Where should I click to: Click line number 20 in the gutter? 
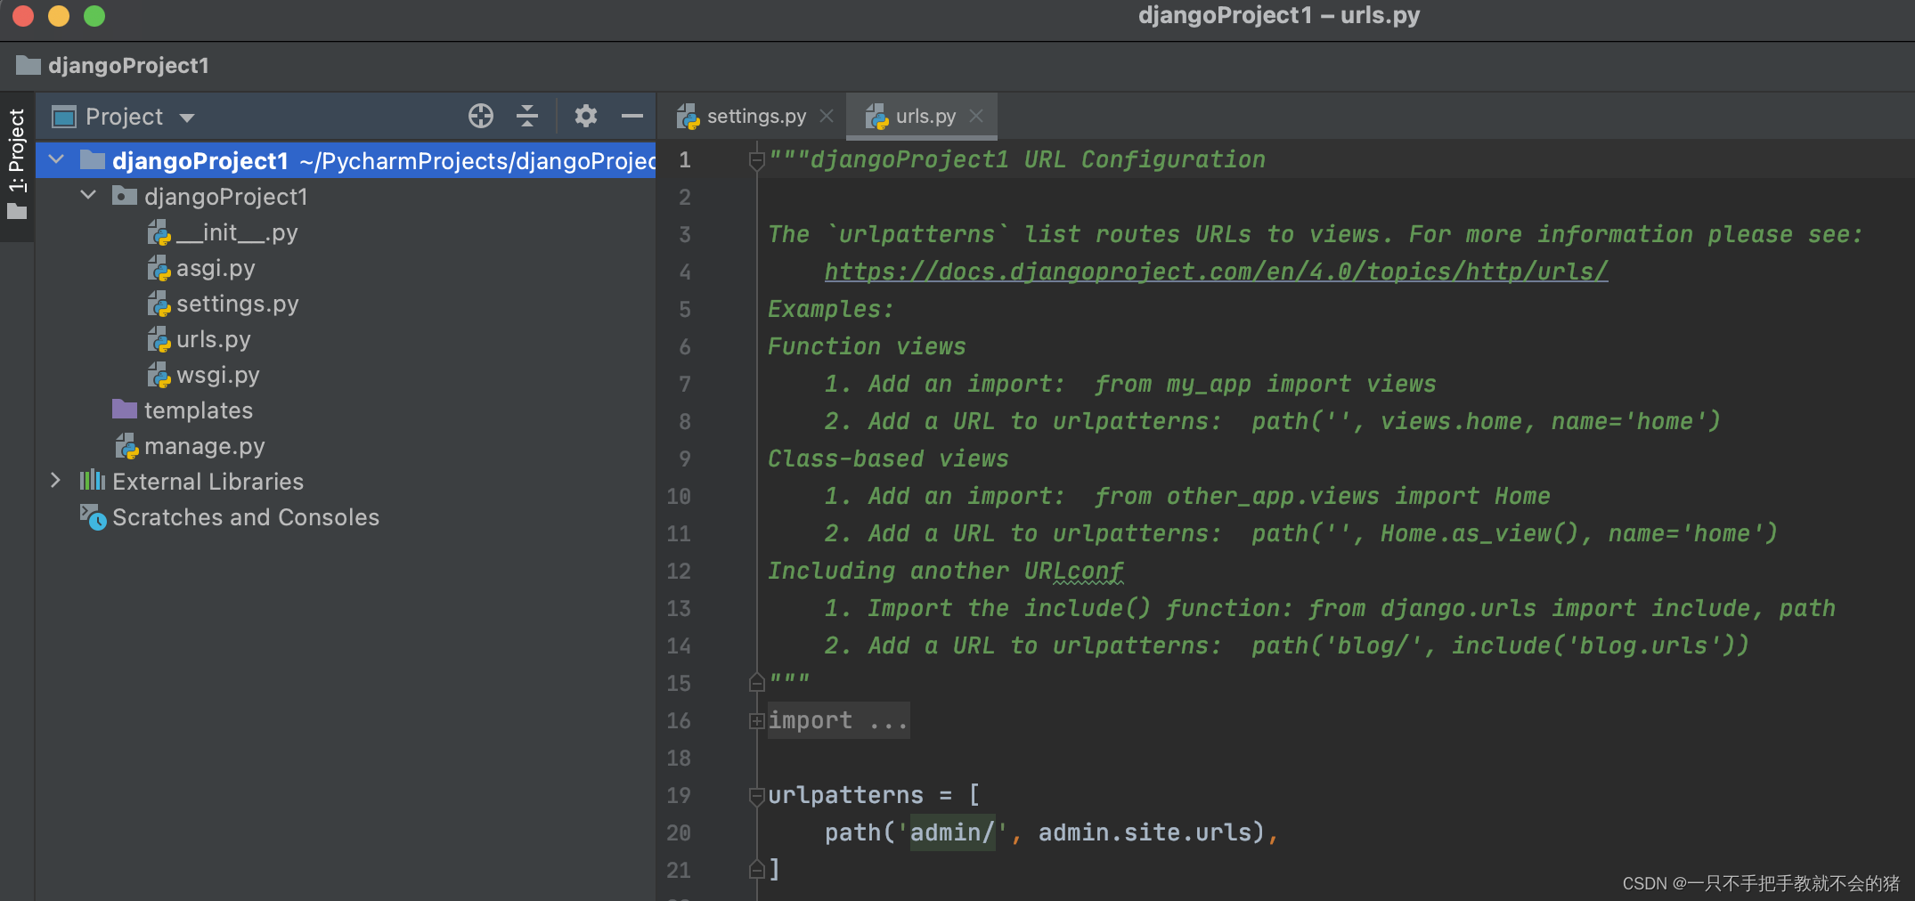pos(679,833)
